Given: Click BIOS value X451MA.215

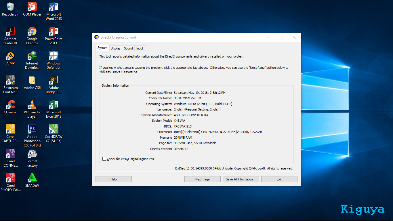Looking at the screenshot, I should pyautogui.click(x=183, y=126).
